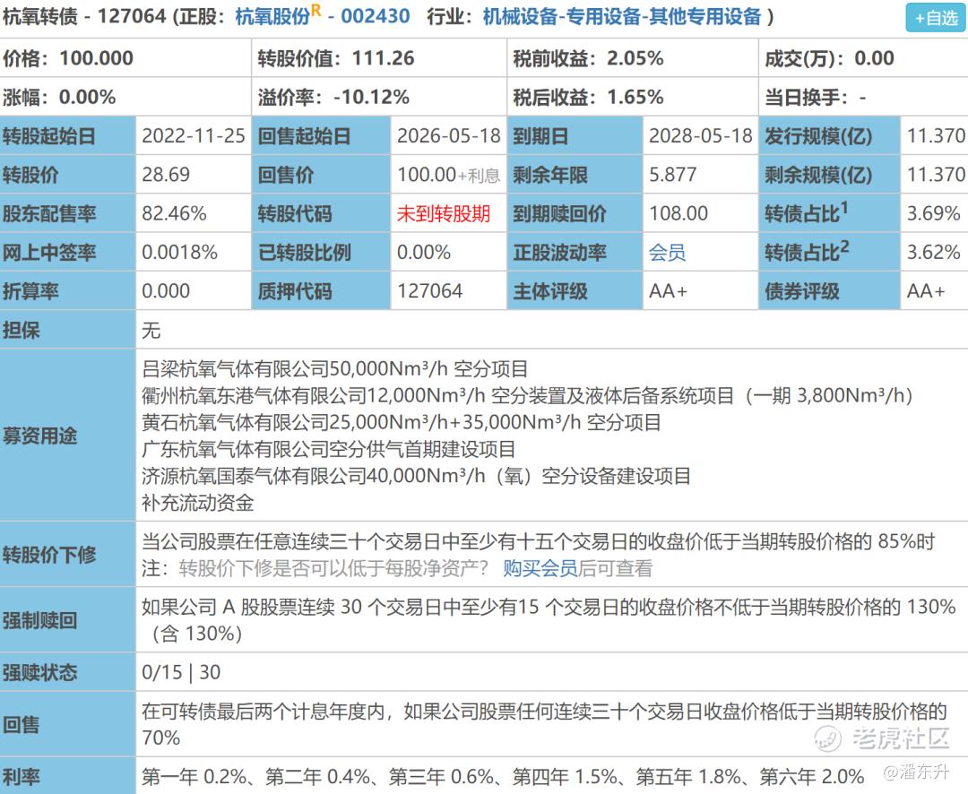Click the 强赎状态 value 0/15 | 30
968x794 pixels.
[181, 672]
